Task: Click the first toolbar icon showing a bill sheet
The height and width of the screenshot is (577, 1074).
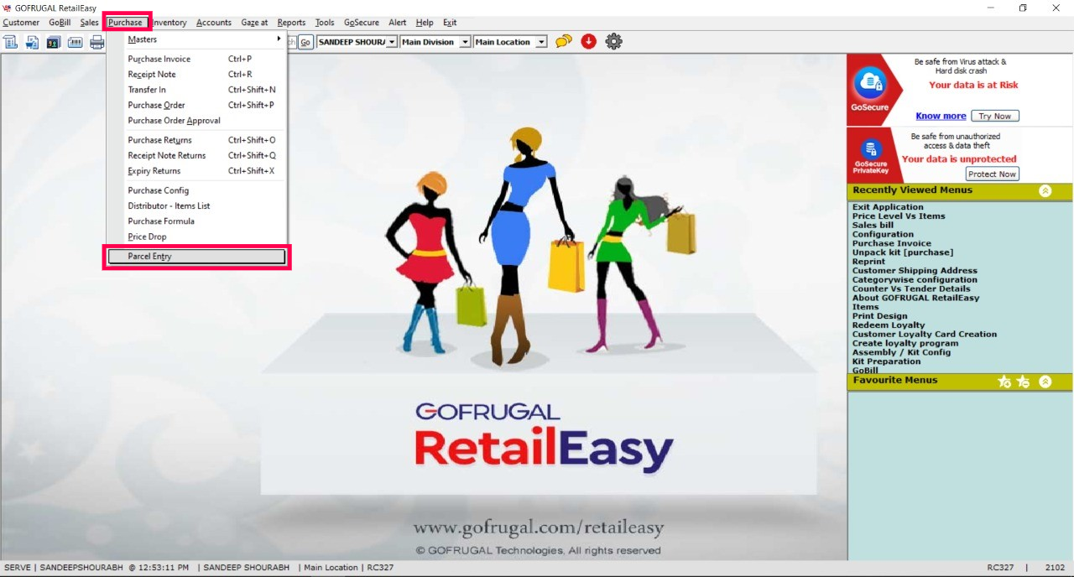Action: (10, 42)
